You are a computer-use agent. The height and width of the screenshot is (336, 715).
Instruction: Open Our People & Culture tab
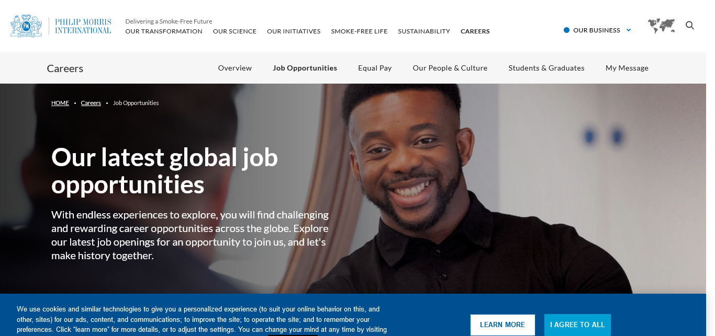point(450,68)
